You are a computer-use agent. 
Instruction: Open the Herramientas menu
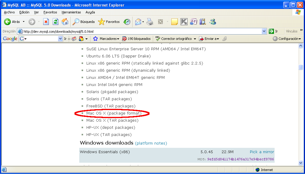point(71,12)
